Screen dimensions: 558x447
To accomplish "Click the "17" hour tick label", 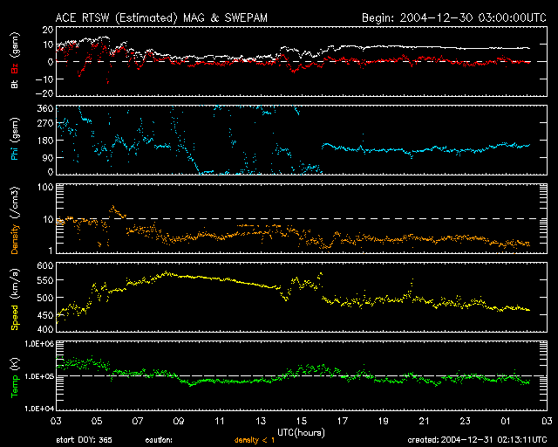I will 343,421.
